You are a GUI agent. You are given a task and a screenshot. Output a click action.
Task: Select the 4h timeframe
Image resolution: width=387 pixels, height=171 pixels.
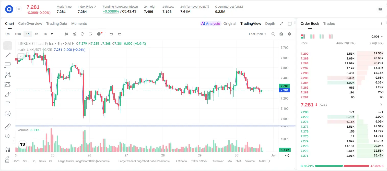(36, 34)
